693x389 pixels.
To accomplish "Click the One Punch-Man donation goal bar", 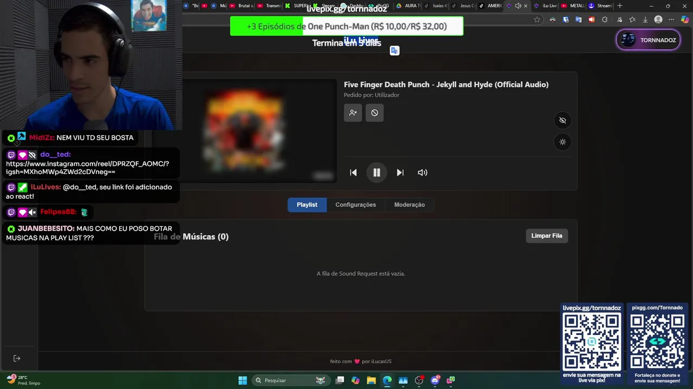I will coord(346,26).
